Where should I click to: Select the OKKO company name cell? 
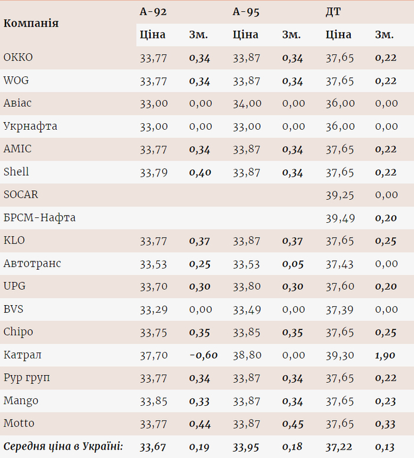pos(18,57)
